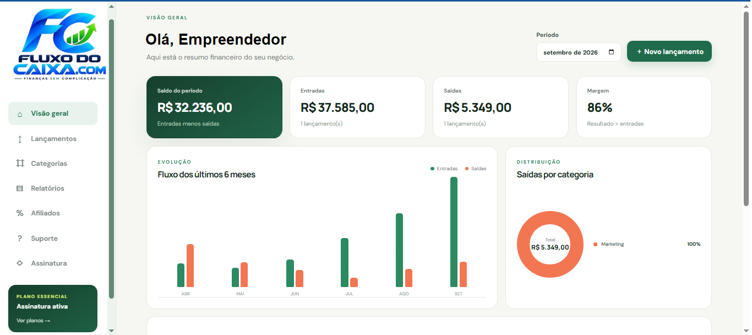Screen dimensions: 752x335
Task: Click the Olá, Empreendedor heading
Action: [216, 40]
